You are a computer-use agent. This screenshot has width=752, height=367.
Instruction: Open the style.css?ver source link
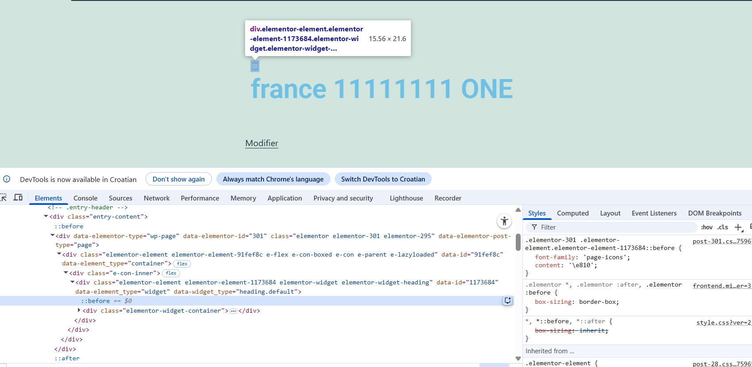click(724, 322)
